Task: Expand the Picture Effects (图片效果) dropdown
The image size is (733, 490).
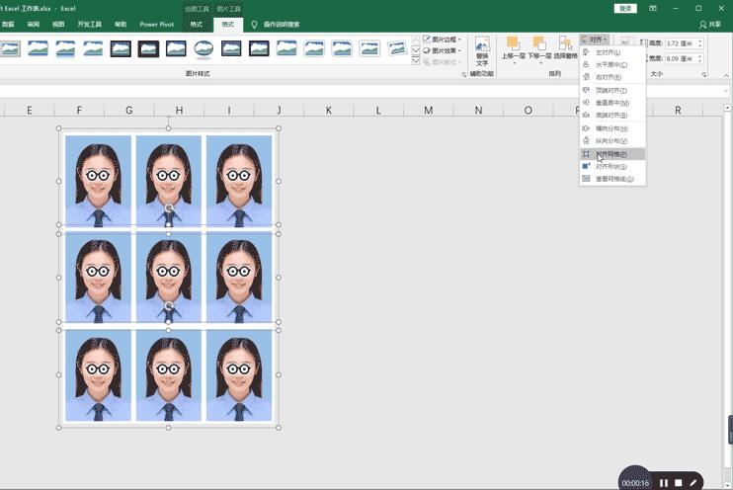Action: [443, 50]
